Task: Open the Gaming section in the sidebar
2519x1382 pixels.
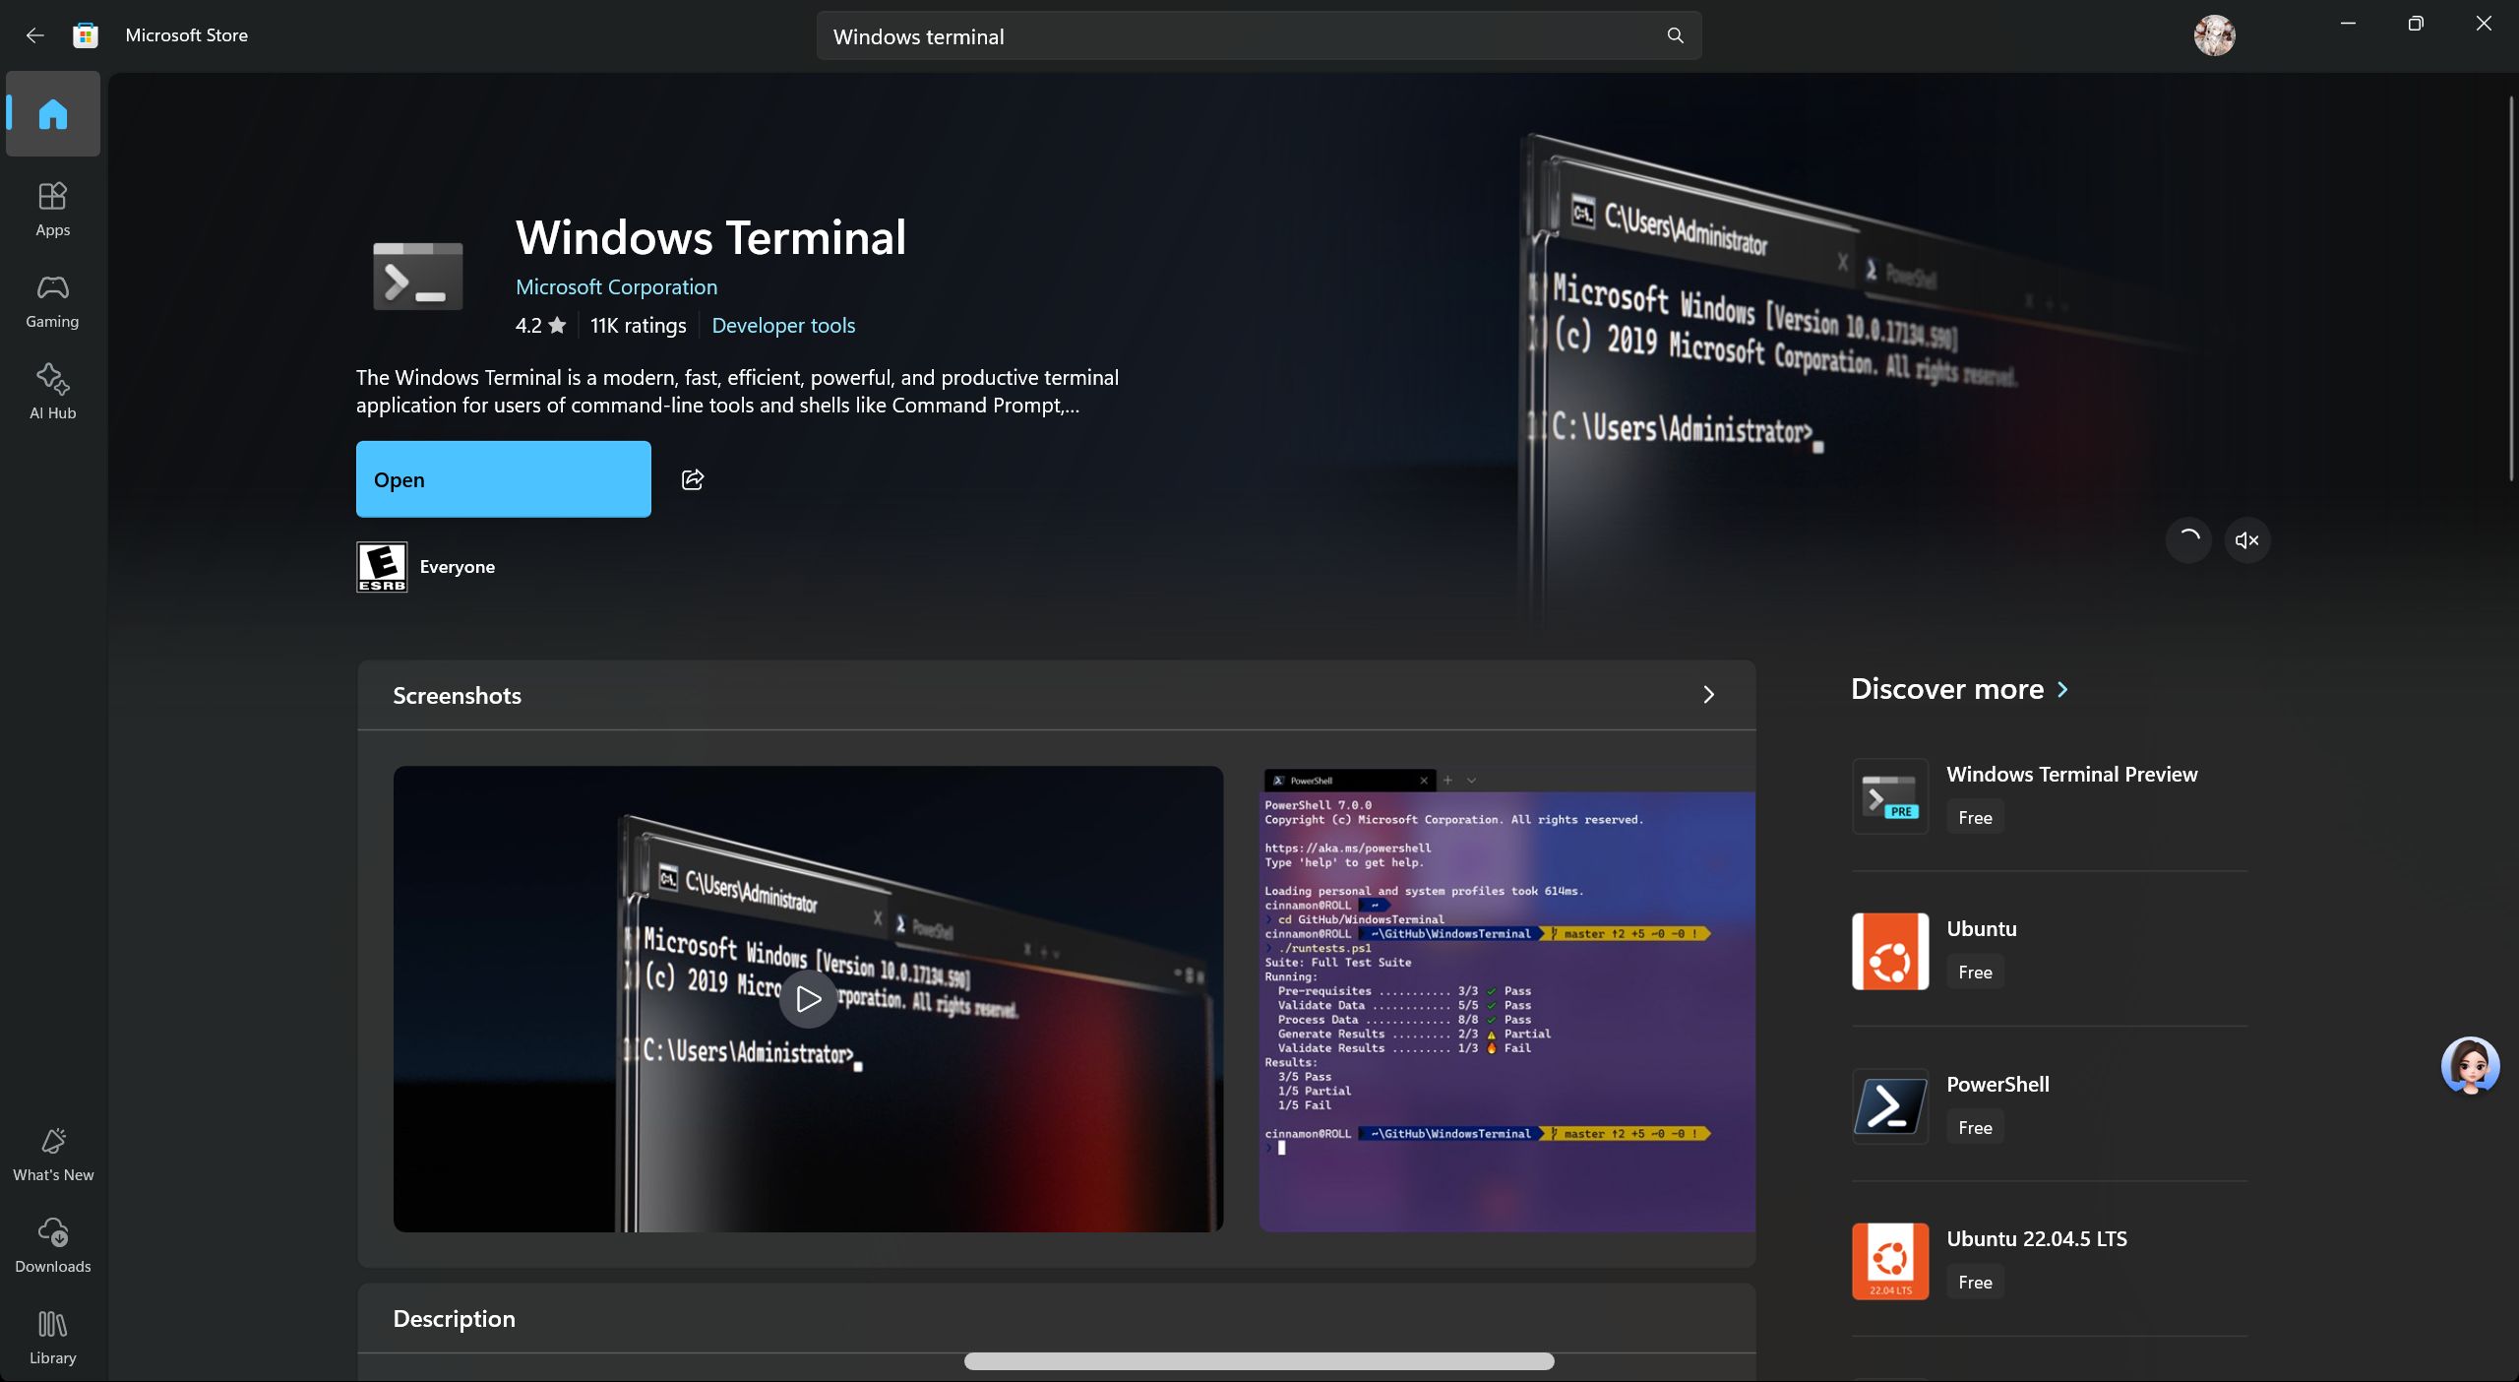Action: pyautogui.click(x=53, y=300)
